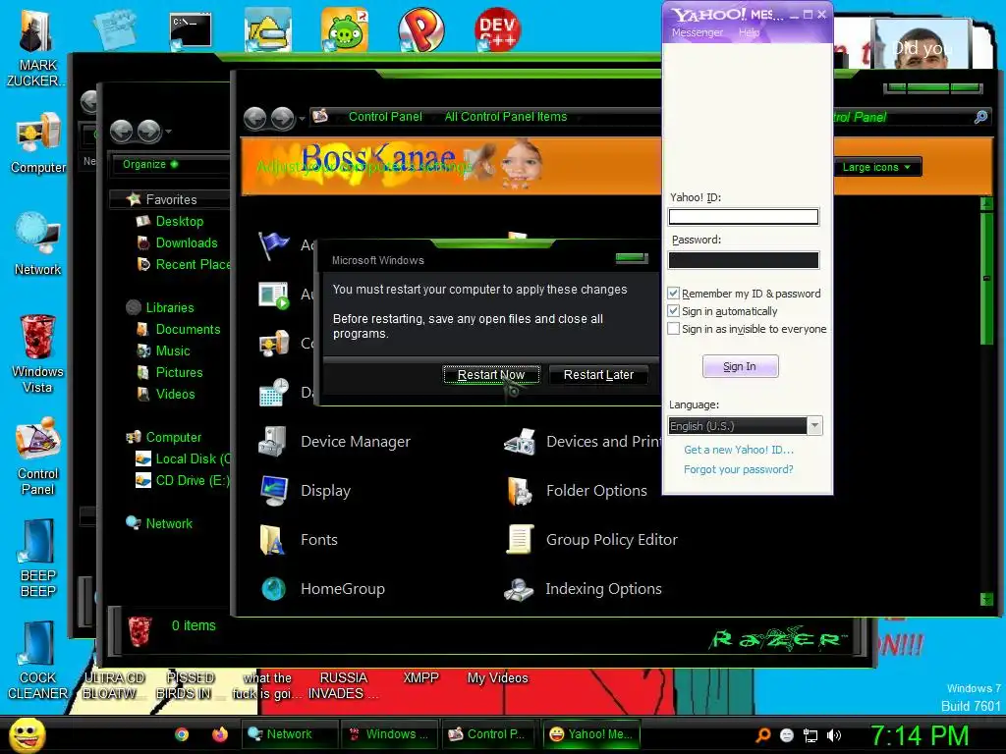Go back in Control Panel window
1006x754 pixels.
255,118
